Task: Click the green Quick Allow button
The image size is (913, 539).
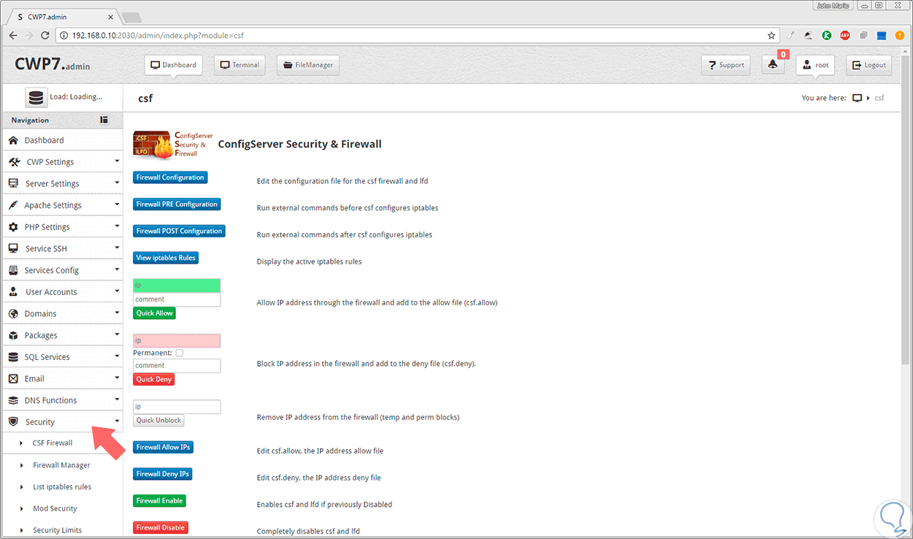Action: pyautogui.click(x=155, y=313)
